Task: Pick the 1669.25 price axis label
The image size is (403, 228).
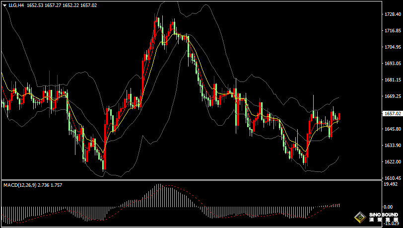Action: pyautogui.click(x=392, y=96)
